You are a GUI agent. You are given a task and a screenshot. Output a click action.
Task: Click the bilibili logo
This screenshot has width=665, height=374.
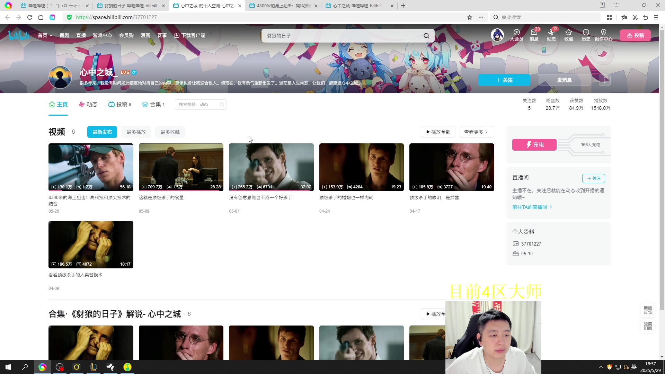(x=19, y=35)
